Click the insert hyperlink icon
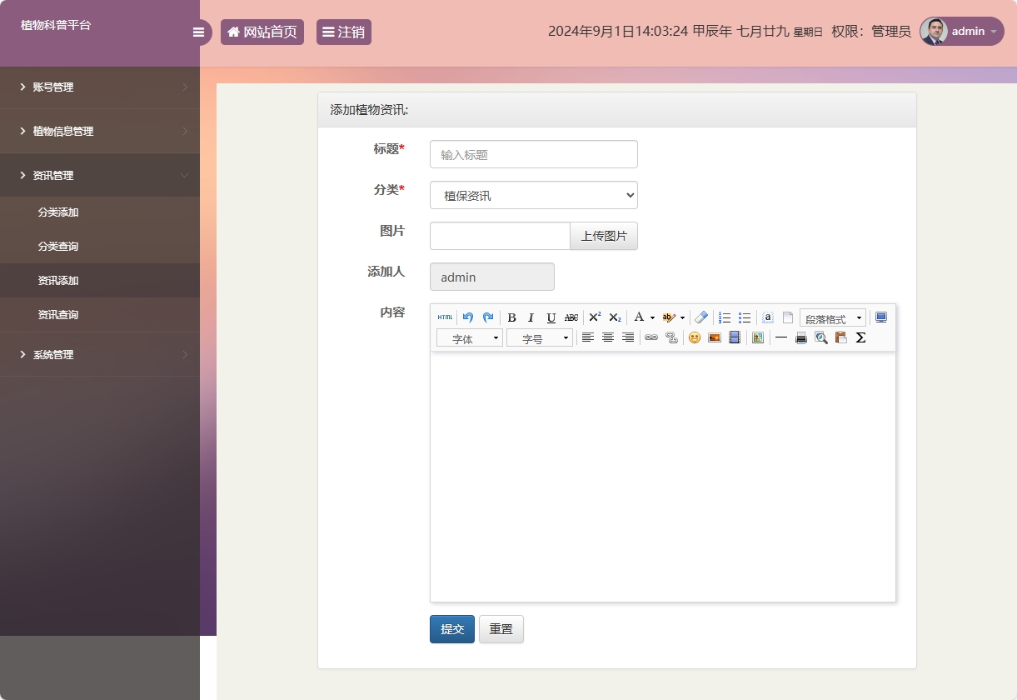The image size is (1017, 700). [x=651, y=337]
